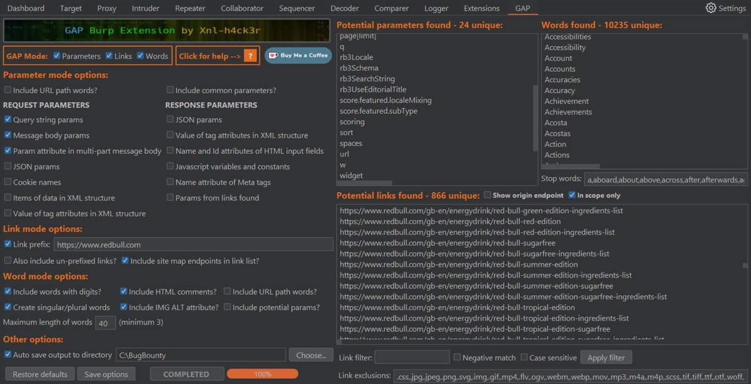Open the Proxy tab
The height and width of the screenshot is (384, 751).
pos(106,8)
